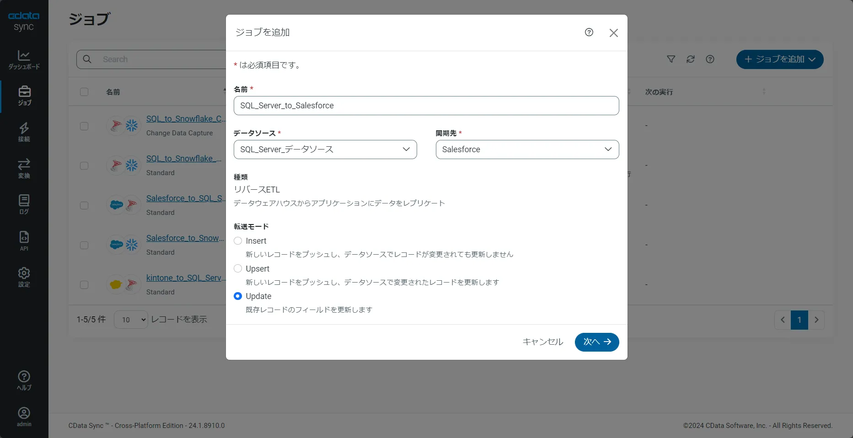Open the 変換 sidebar icon
This screenshot has height=438, width=853.
[24, 168]
